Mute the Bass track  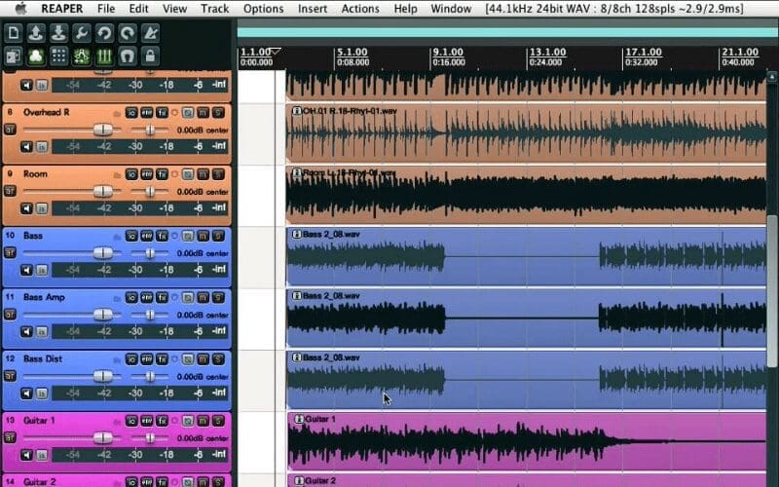[x=204, y=236]
